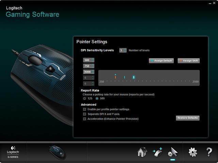Viewport: 218px width, 163px height.
Task: Open application Settings gear icon
Action: 193,152
